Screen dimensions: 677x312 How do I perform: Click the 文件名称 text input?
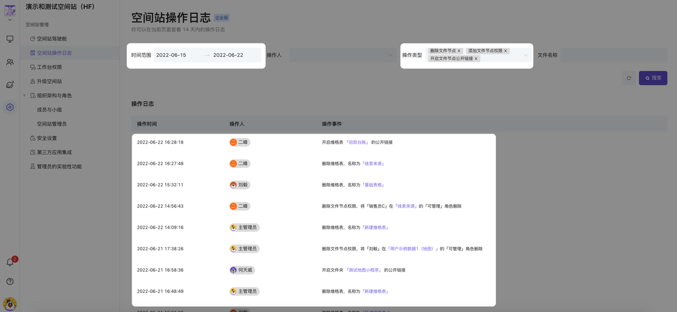[x=614, y=55]
